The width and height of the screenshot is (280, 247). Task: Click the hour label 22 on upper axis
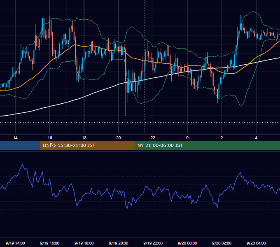(x=153, y=138)
